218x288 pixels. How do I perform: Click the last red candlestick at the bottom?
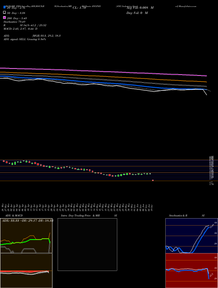pyautogui.click(x=153, y=180)
